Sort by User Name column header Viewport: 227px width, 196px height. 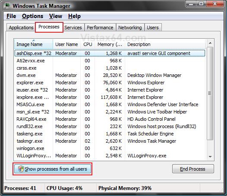(66, 44)
